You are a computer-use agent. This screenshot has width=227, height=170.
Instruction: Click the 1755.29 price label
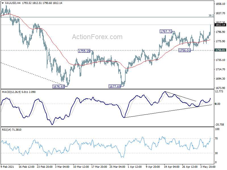[x=84, y=51]
